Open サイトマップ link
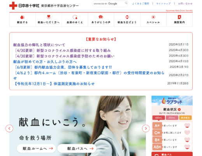 click(x=163, y=4)
